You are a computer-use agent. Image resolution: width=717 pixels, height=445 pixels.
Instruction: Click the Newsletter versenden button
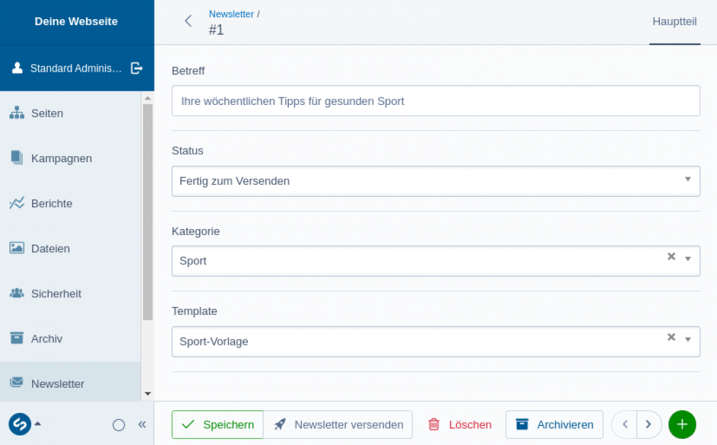[x=338, y=425]
